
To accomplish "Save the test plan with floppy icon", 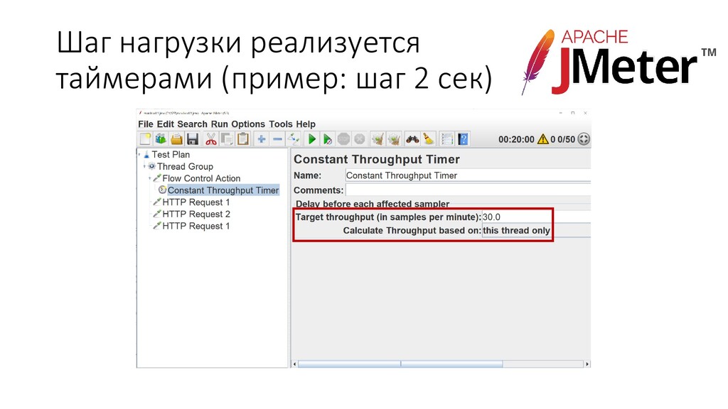I will 192,139.
